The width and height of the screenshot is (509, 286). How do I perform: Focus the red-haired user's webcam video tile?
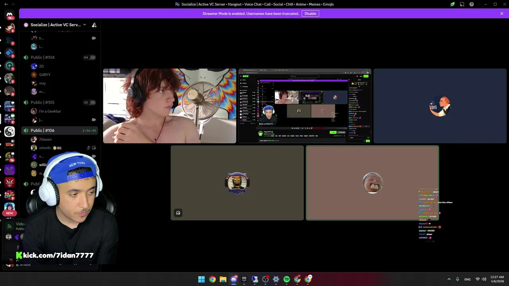pyautogui.click(x=169, y=106)
